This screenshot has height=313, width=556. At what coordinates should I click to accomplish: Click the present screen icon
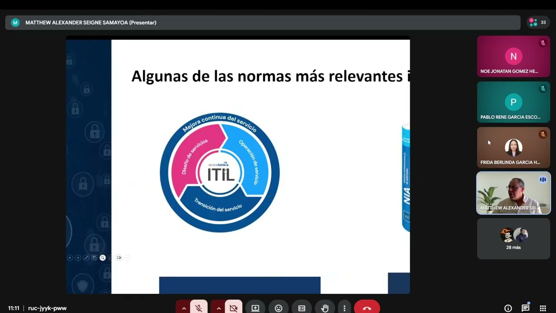255,308
